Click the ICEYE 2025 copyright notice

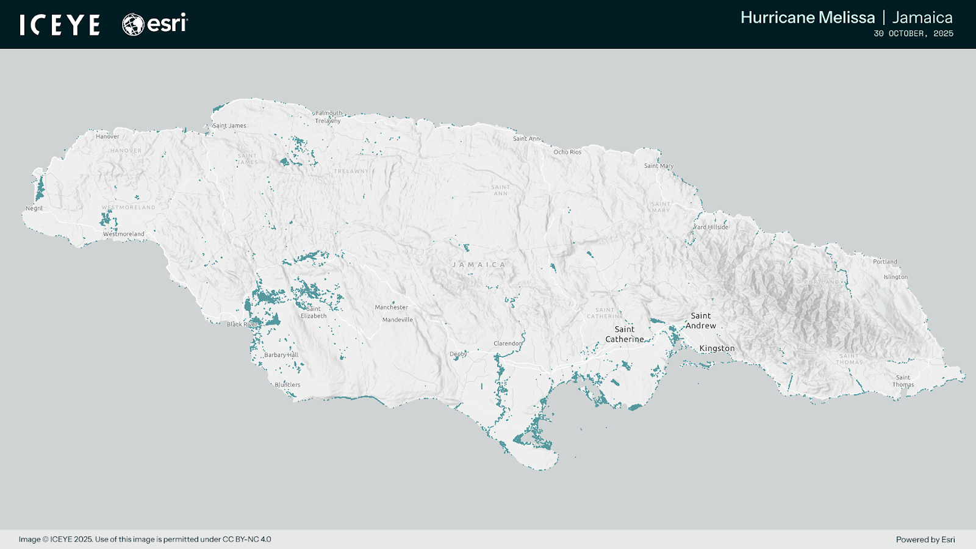click(x=145, y=539)
